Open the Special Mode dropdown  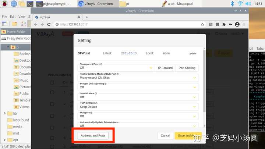[x=138, y=97]
